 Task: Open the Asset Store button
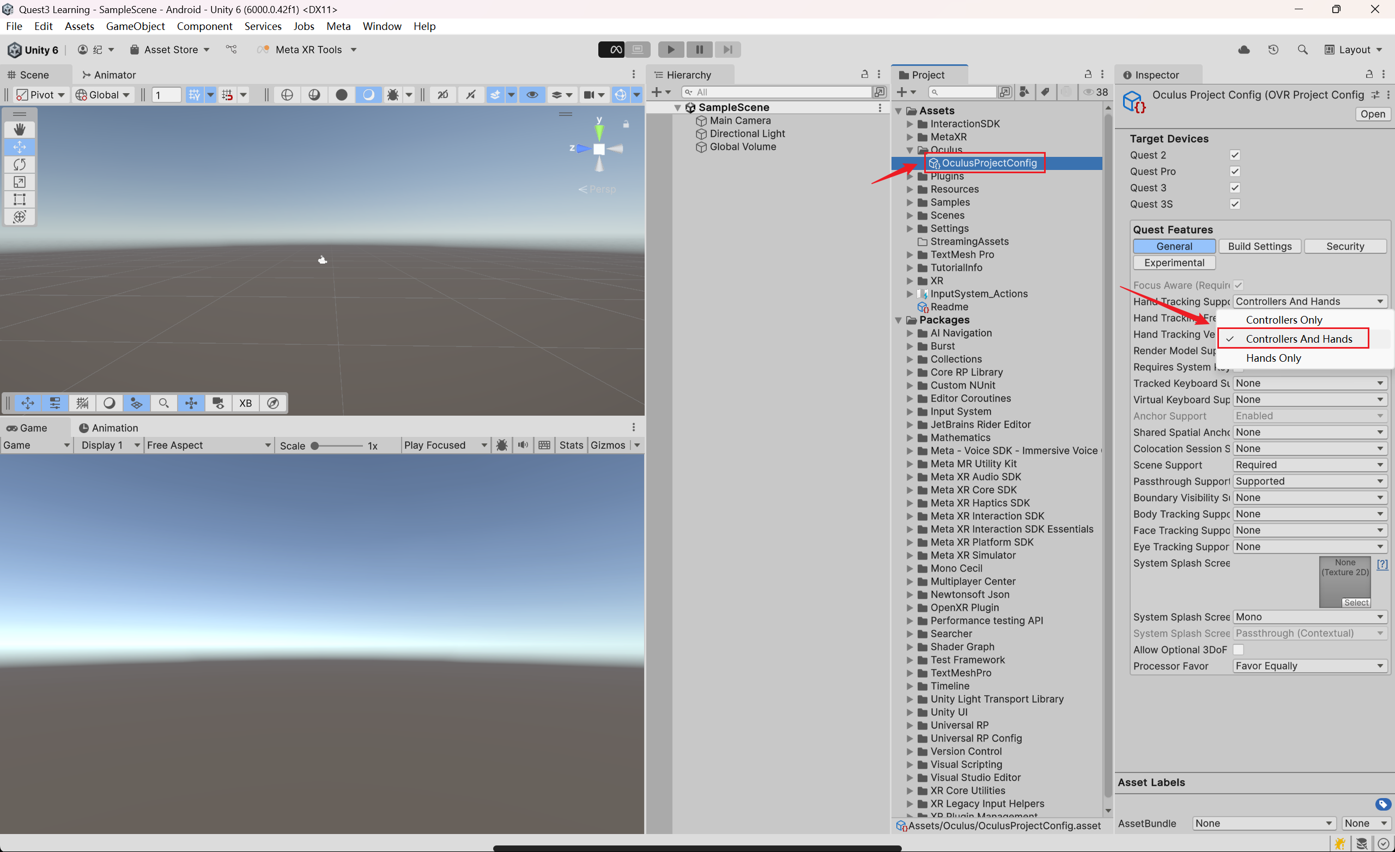point(169,50)
